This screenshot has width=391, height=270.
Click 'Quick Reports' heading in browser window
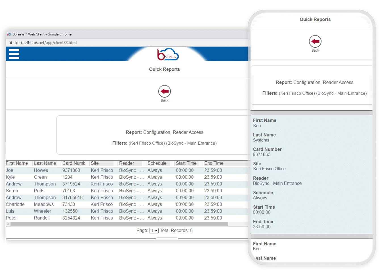[165, 69]
